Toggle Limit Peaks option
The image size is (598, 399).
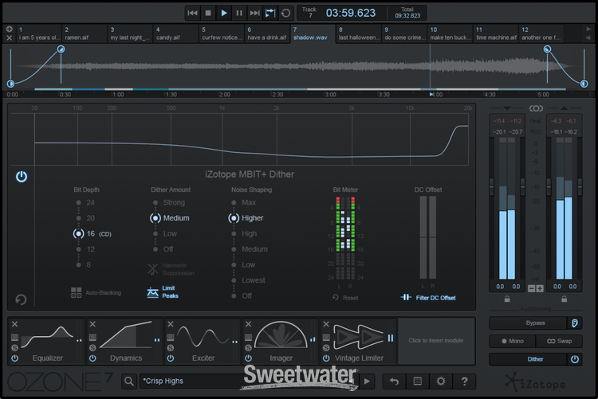163,292
